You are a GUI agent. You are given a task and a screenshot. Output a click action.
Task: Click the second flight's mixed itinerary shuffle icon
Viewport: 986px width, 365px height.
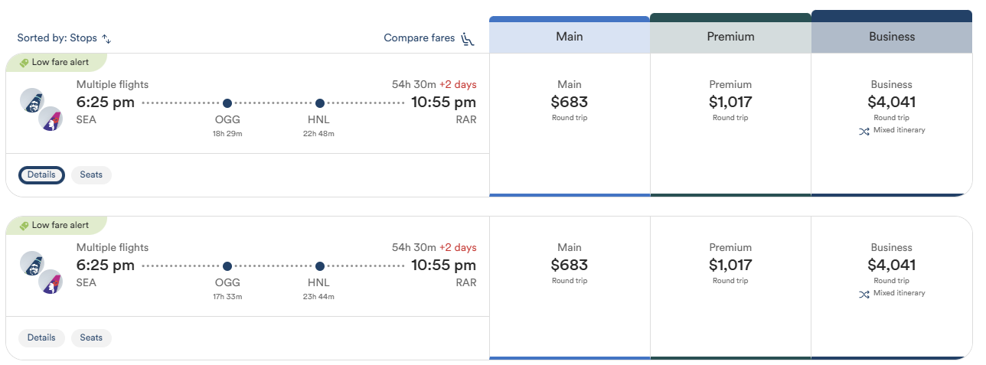click(864, 294)
